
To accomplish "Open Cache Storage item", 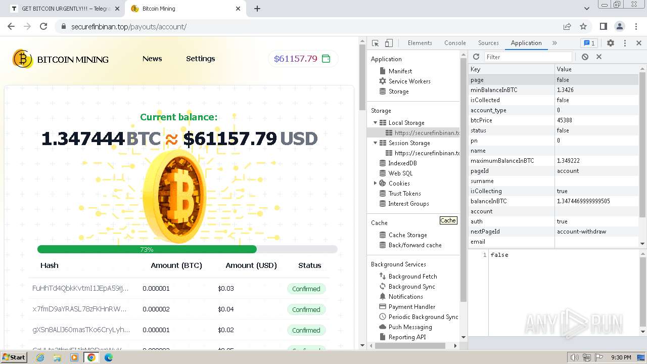I will [x=407, y=235].
